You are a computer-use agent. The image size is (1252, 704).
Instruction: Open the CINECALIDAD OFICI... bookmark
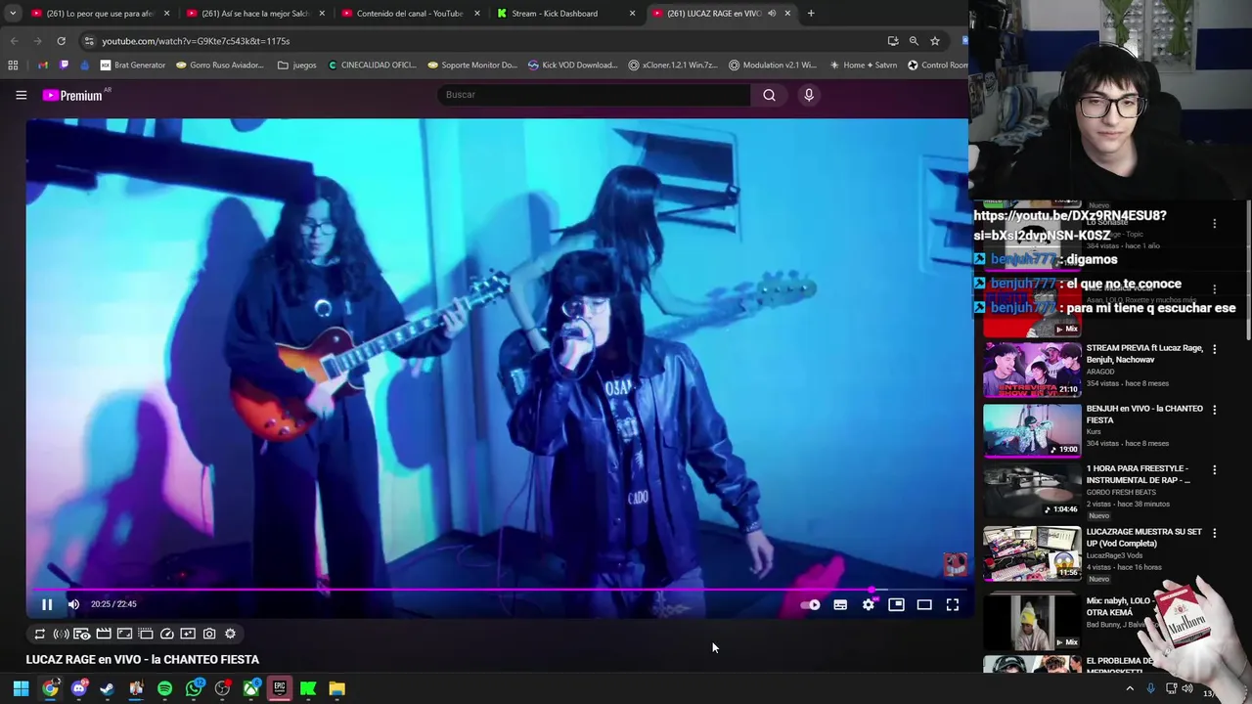pyautogui.click(x=373, y=66)
